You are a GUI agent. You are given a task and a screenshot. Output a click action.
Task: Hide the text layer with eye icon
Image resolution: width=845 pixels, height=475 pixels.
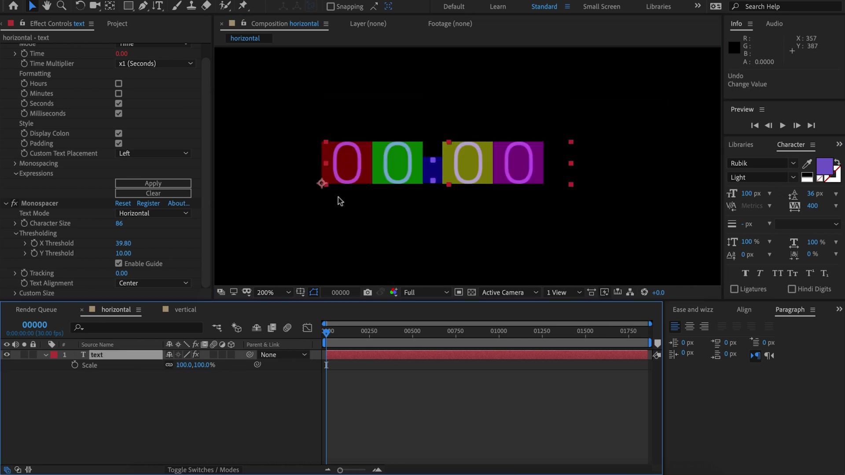(7, 355)
